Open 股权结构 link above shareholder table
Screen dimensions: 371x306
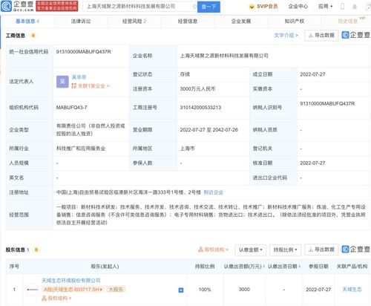[213, 250]
